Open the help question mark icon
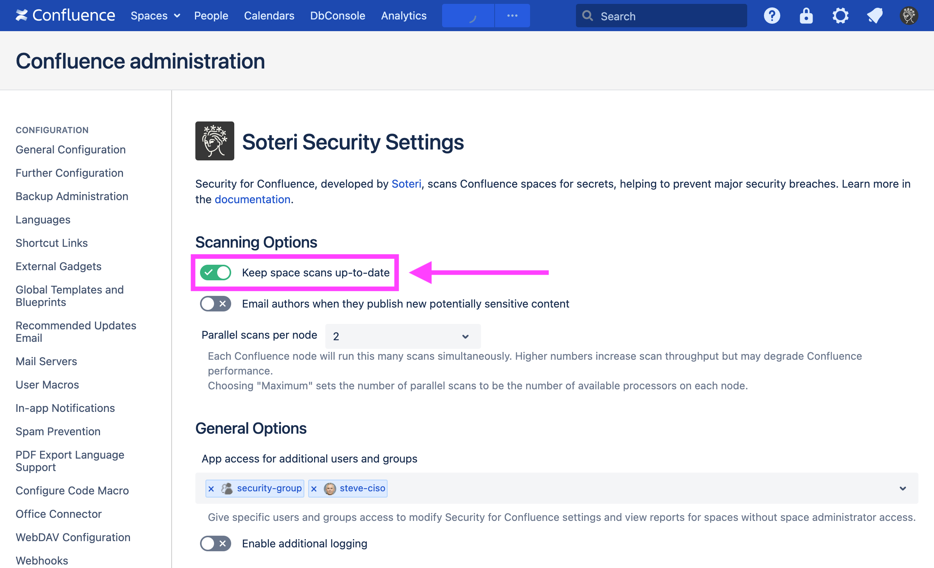This screenshot has height=568, width=934. [772, 16]
